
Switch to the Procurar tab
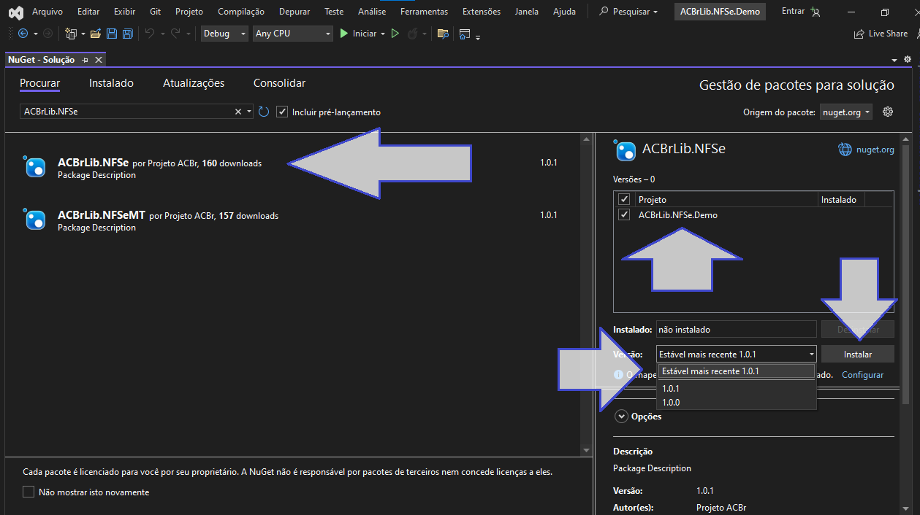pos(39,83)
